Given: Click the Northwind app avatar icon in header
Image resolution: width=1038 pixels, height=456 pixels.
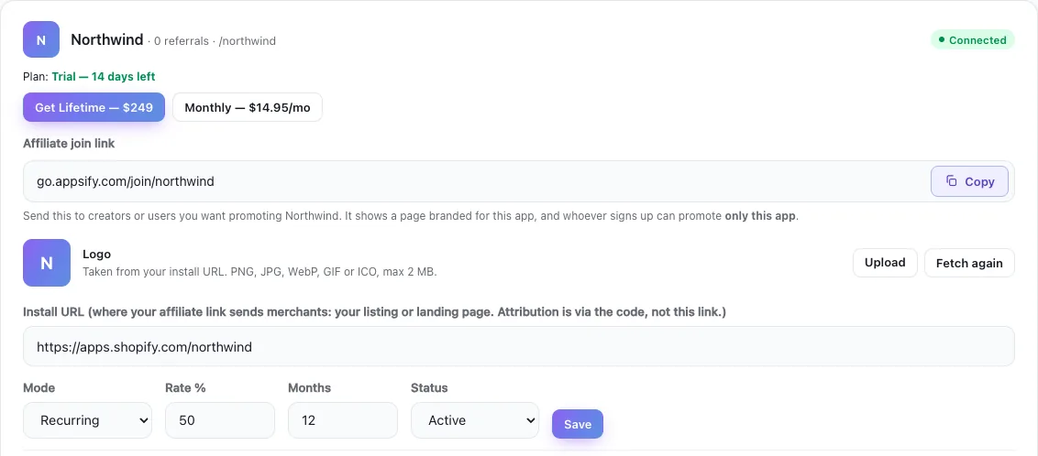Looking at the screenshot, I should click(x=41, y=39).
